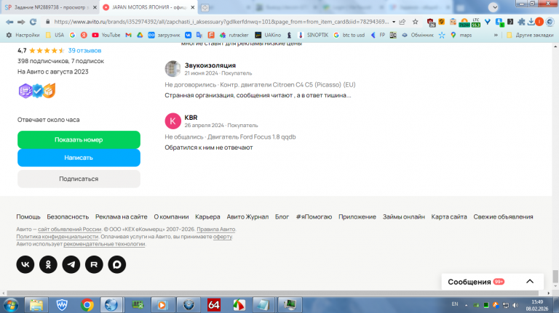Viewport: 559px width, 313px height.
Task: Open the maps bookmark
Action: (x=461, y=35)
